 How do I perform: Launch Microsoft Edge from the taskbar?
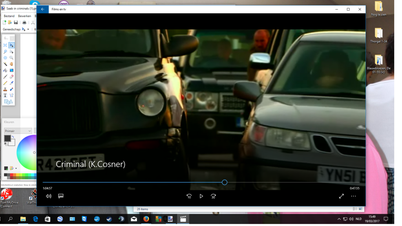click(35, 219)
